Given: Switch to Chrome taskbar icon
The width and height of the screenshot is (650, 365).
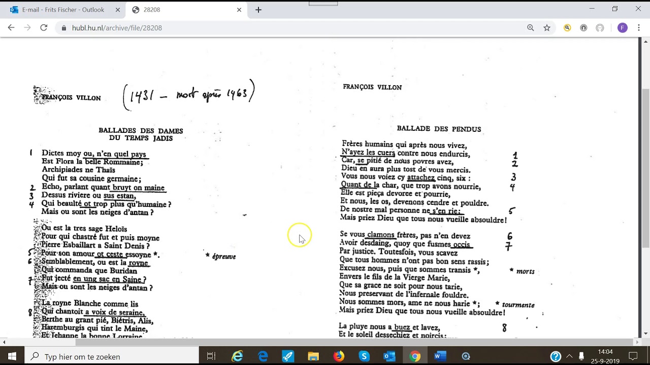Looking at the screenshot, I should [x=415, y=356].
